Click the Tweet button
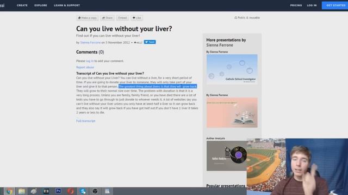Image resolution: width=348 pixels, height=195 pixels. [150, 42]
